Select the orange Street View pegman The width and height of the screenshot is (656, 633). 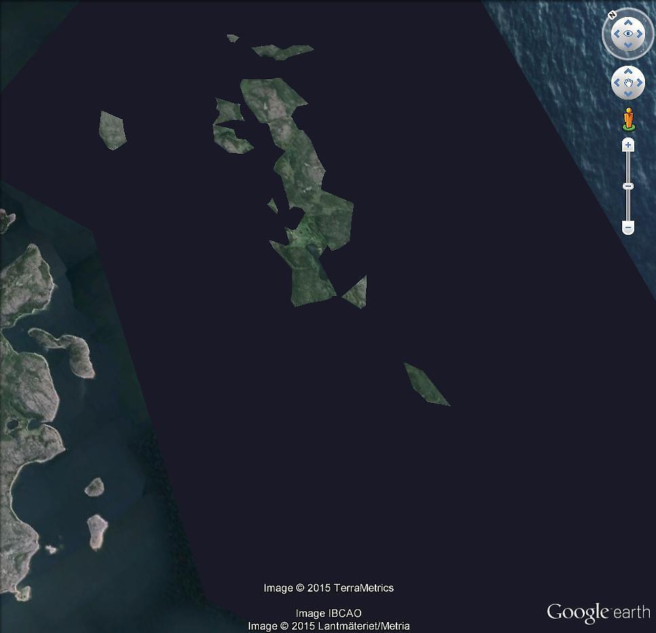[x=628, y=120]
